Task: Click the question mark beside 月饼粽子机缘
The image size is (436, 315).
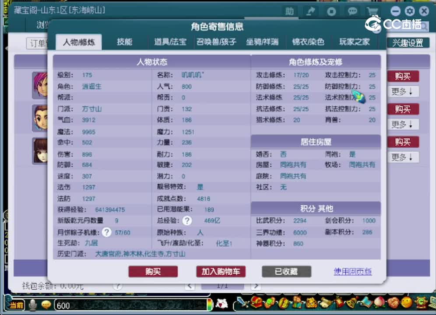Action: (x=106, y=232)
